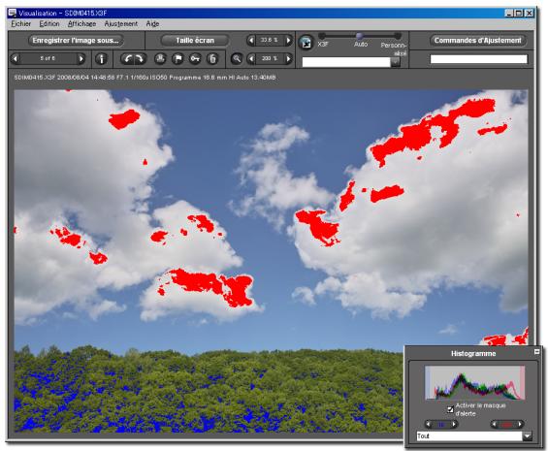
Task: Expand the Tout histogram channel dropdown
Action: tap(527, 436)
